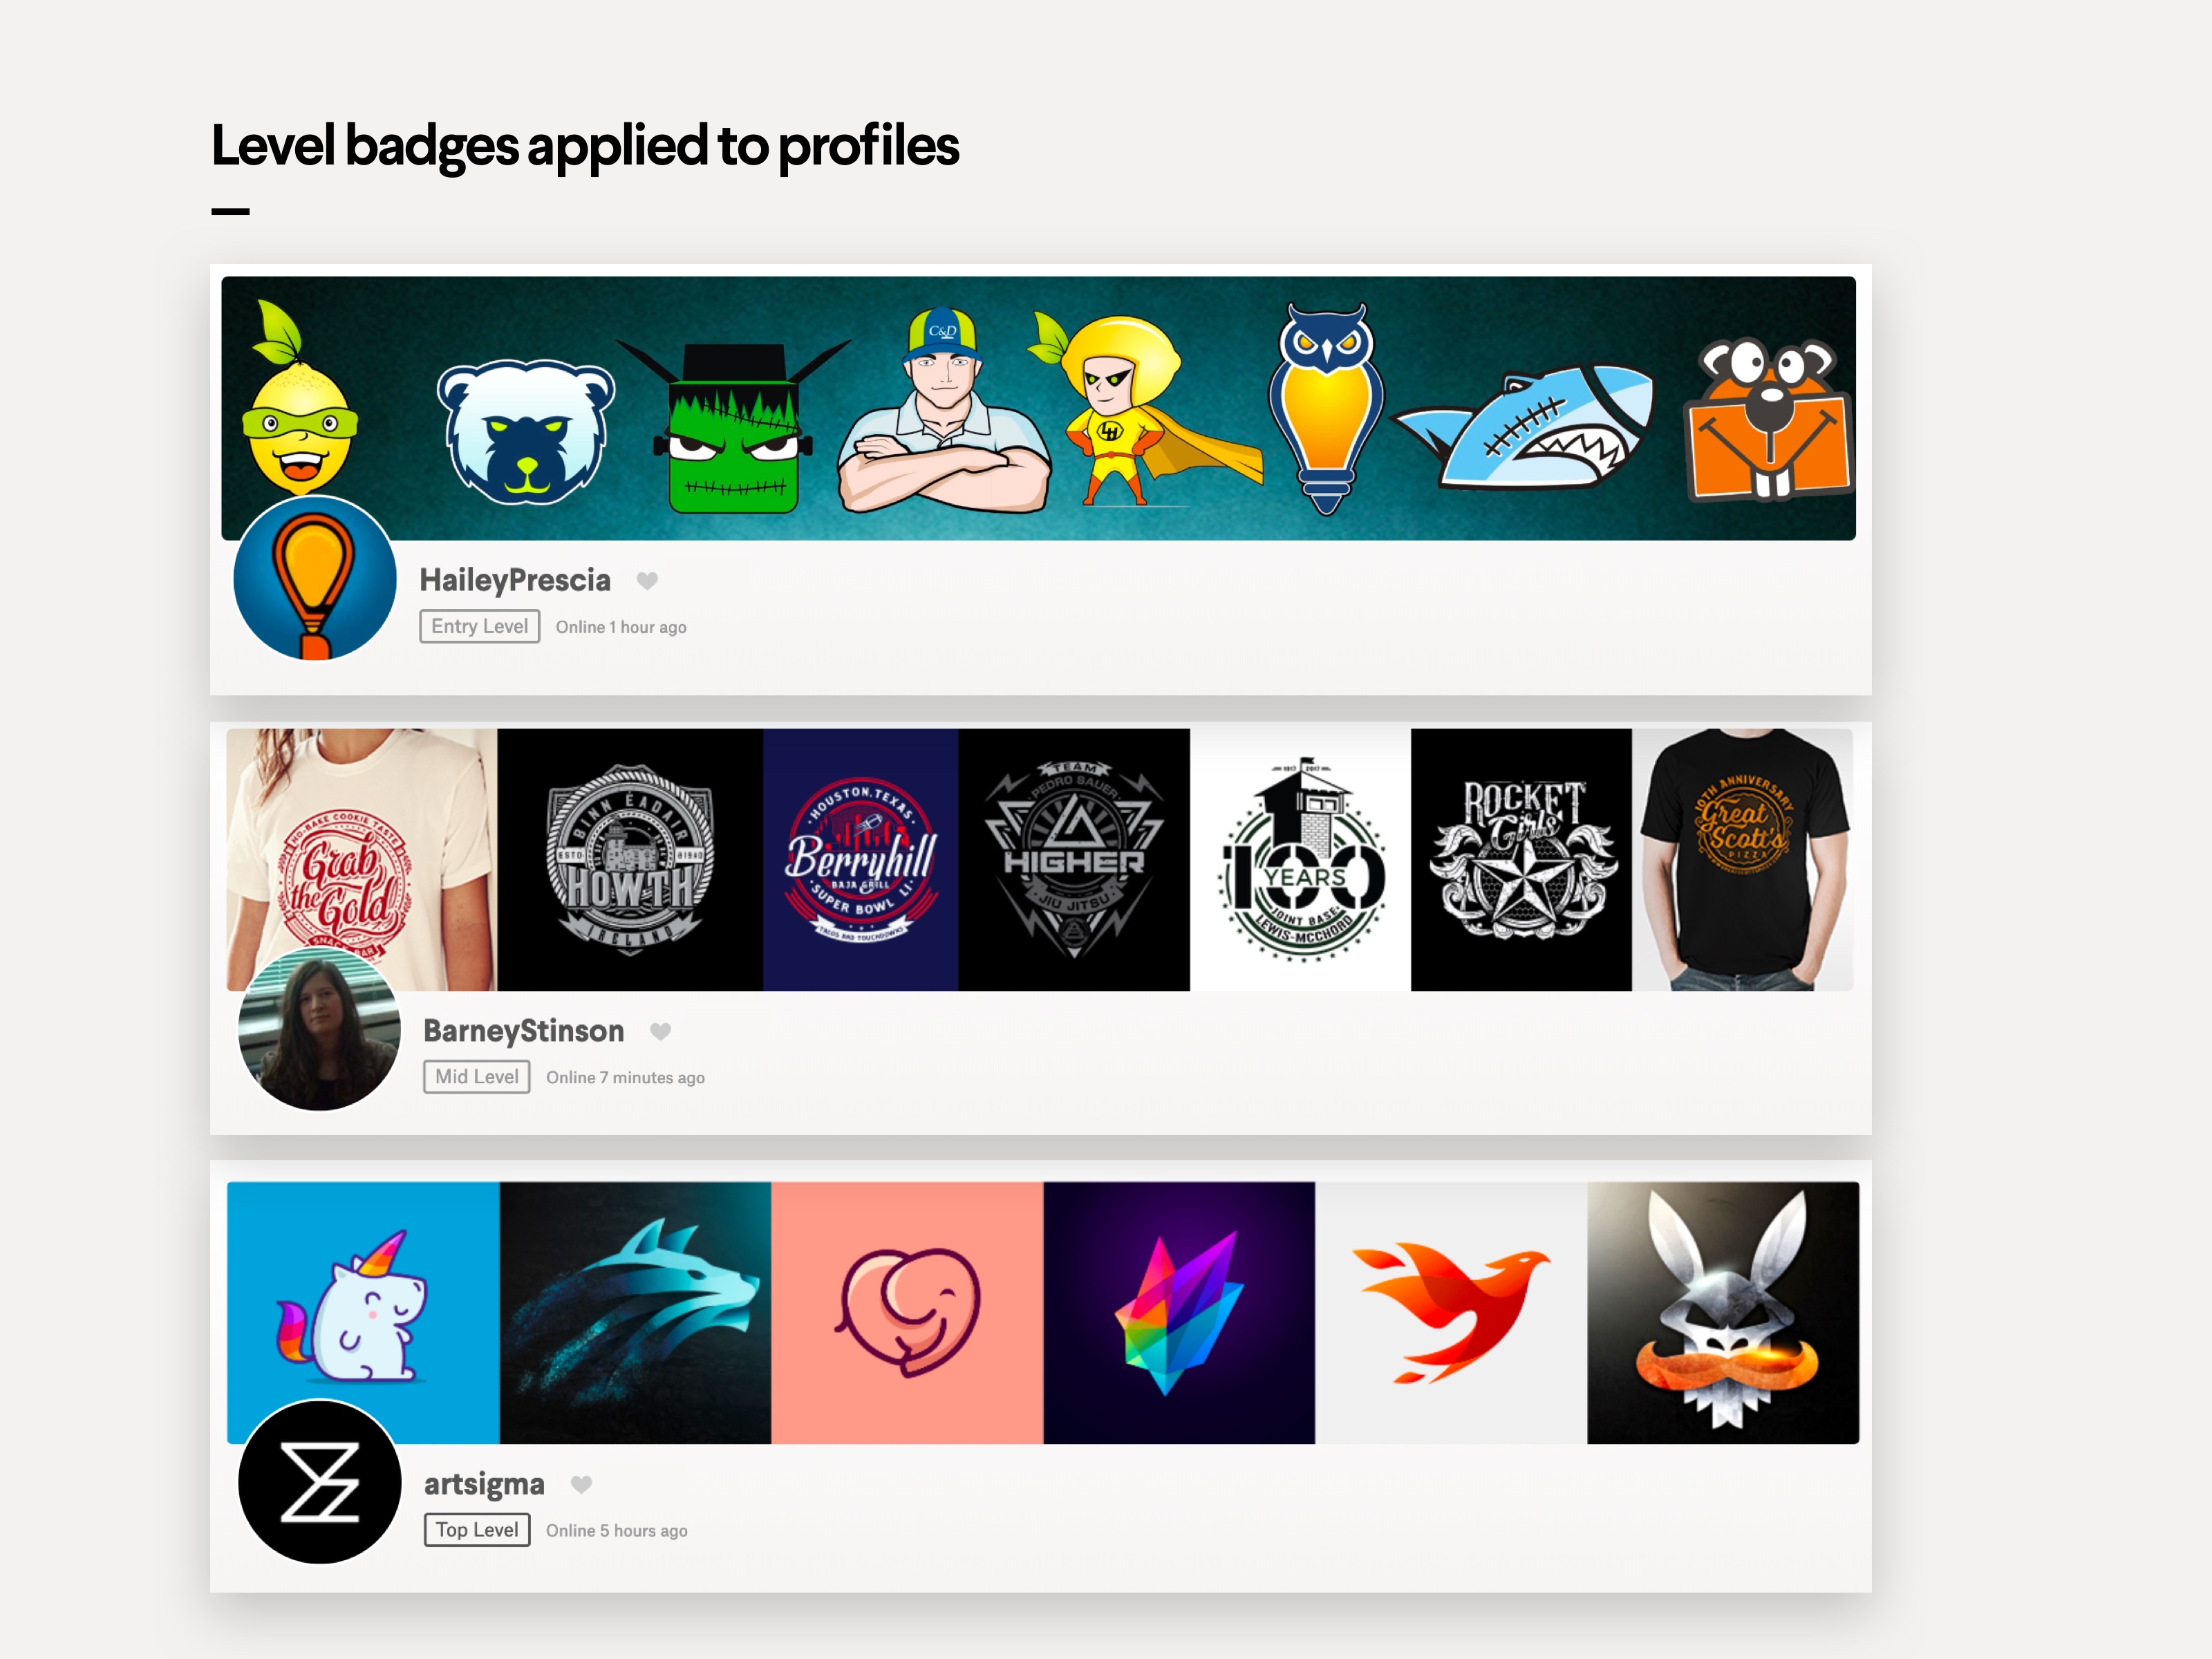The height and width of the screenshot is (1659, 2212).
Task: Open BarneyStinson's profile photo
Action: 319,1030
